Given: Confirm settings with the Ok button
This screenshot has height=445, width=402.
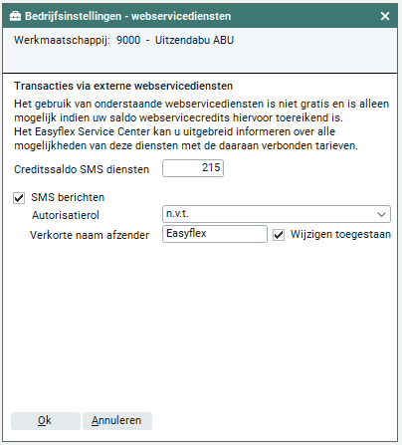Looking at the screenshot, I should click(46, 421).
